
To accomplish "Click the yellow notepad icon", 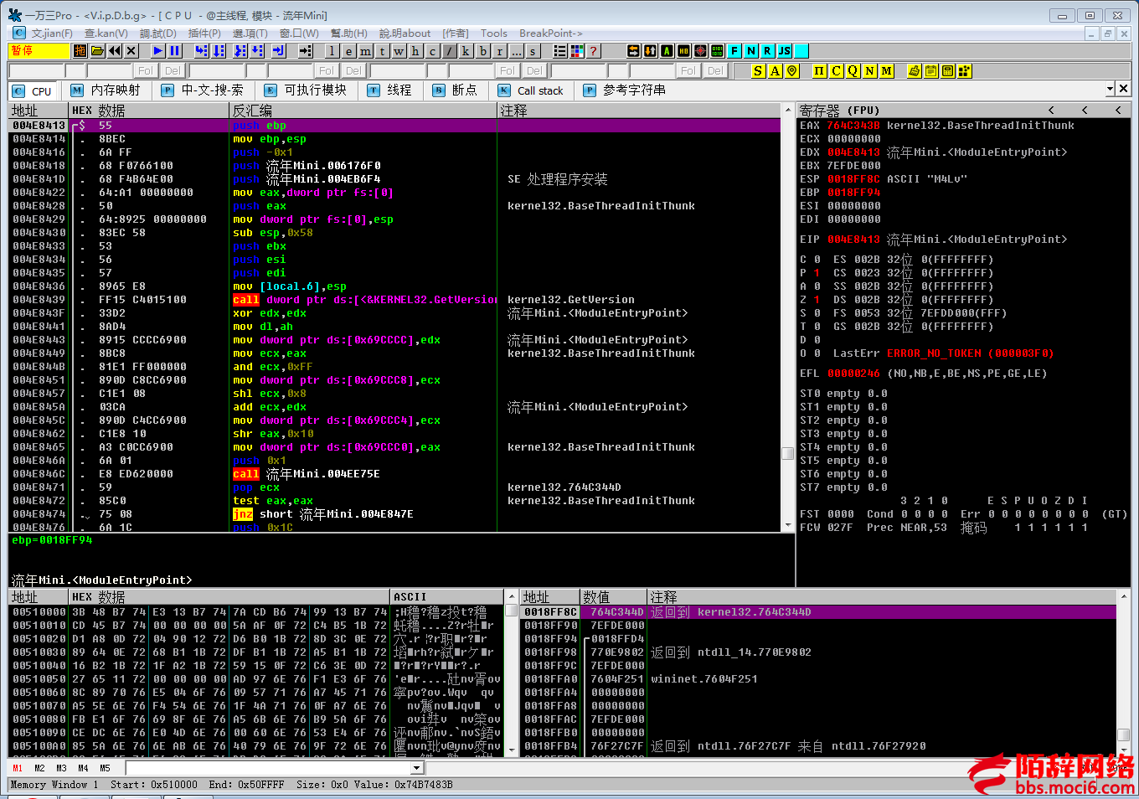I will [x=930, y=70].
